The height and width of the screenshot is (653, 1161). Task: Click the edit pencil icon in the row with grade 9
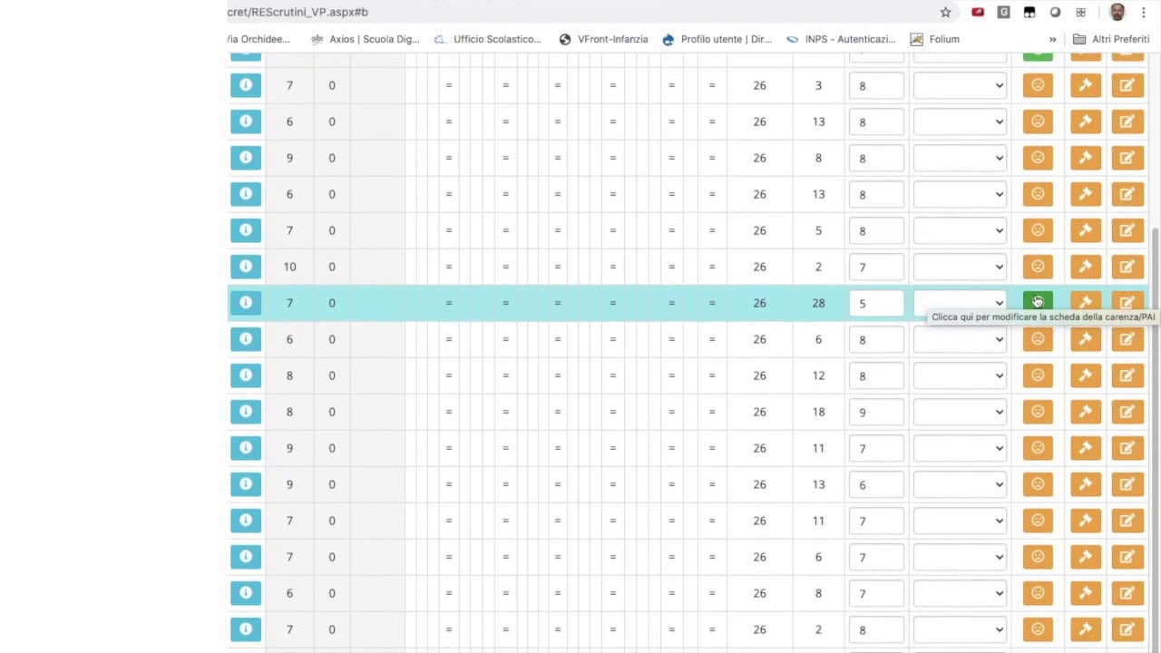[x=1127, y=412]
